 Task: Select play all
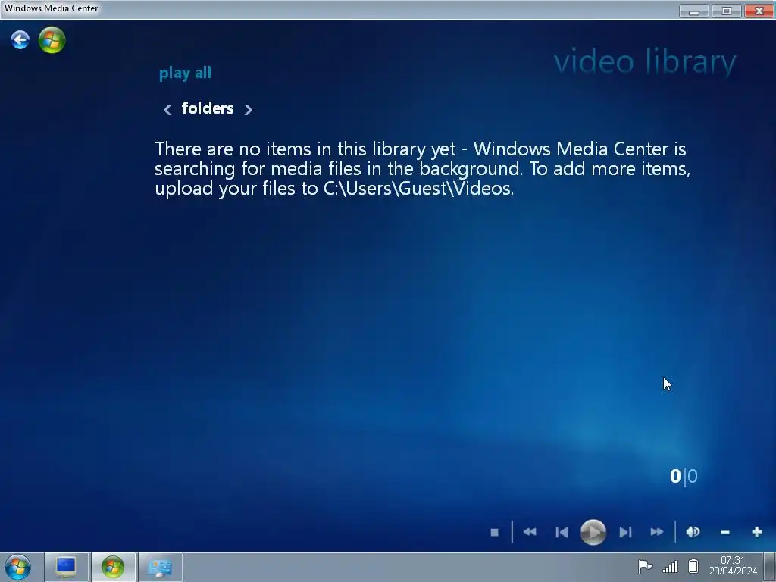[185, 74]
